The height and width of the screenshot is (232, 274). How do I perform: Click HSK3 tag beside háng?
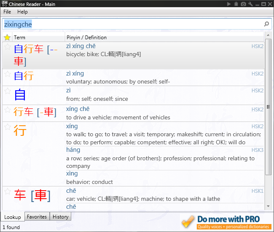[x=257, y=150]
